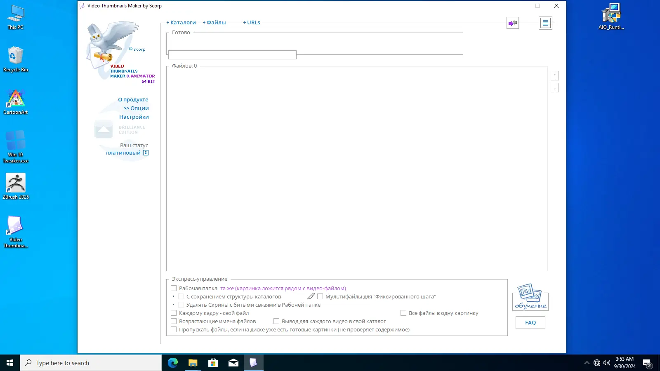Click + Файлы to add files

tap(215, 22)
